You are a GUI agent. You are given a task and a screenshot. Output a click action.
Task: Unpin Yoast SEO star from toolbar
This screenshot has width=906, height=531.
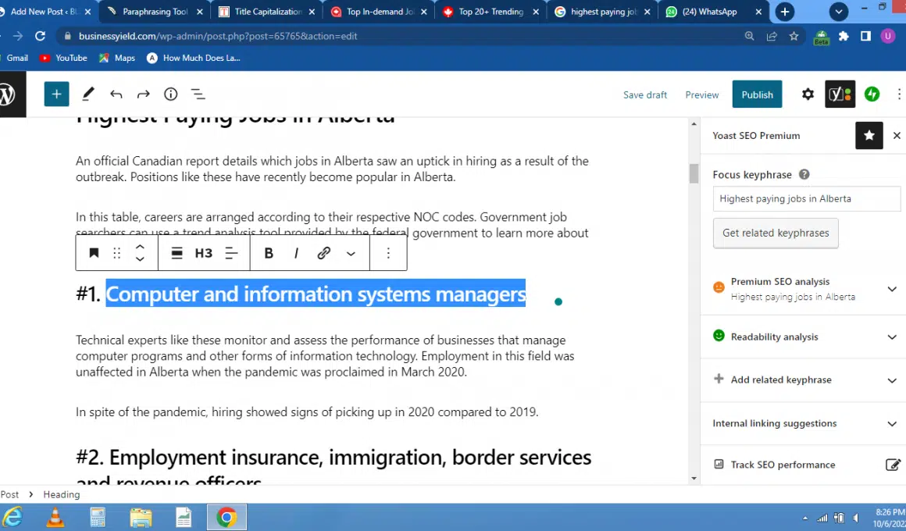pyautogui.click(x=869, y=135)
